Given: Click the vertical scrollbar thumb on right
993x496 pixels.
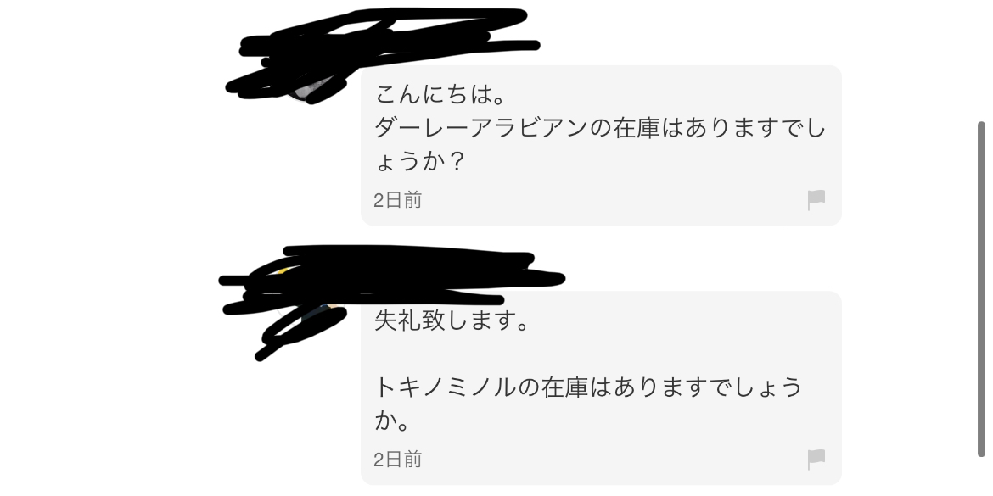Looking at the screenshot, I should coord(982,288).
